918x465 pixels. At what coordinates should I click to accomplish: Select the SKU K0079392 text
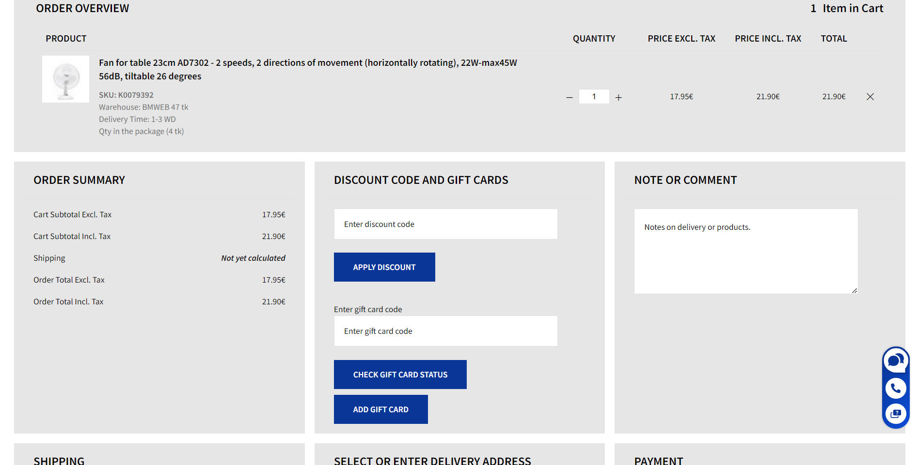pyautogui.click(x=126, y=95)
